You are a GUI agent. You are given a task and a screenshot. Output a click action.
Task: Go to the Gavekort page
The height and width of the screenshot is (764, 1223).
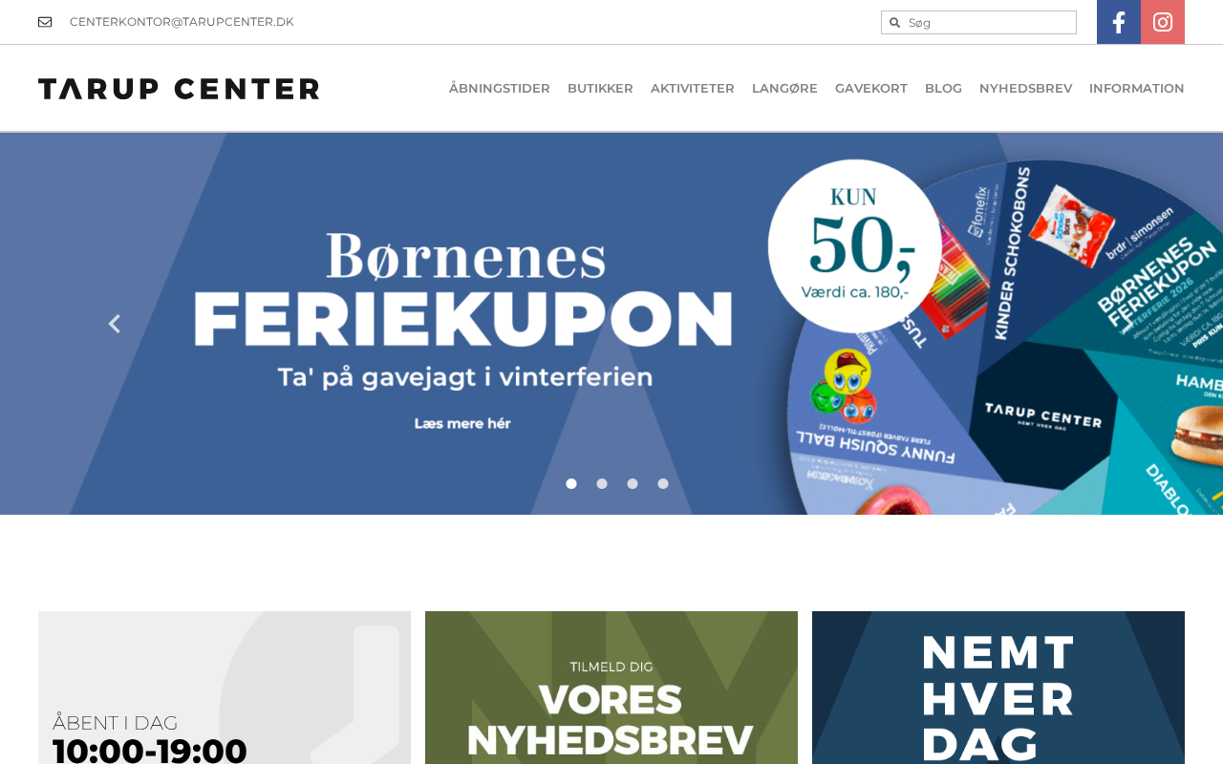(x=871, y=89)
